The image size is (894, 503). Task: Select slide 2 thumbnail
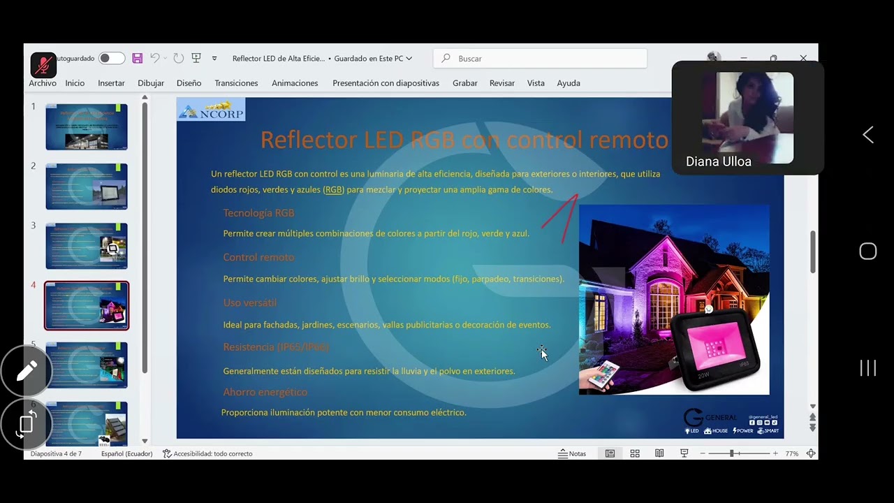[x=87, y=187]
